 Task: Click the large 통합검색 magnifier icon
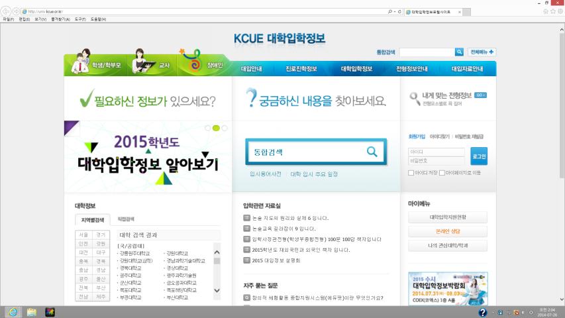click(372, 152)
